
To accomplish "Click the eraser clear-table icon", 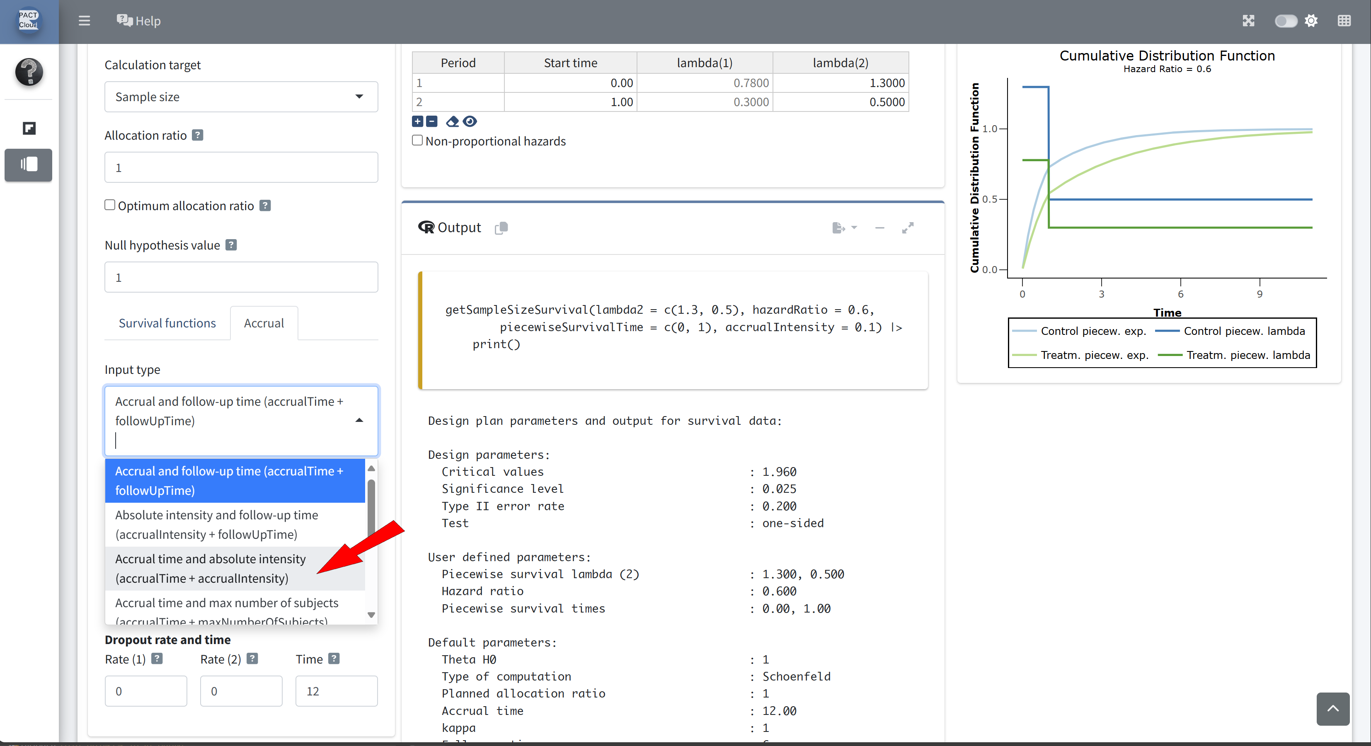I will (452, 122).
